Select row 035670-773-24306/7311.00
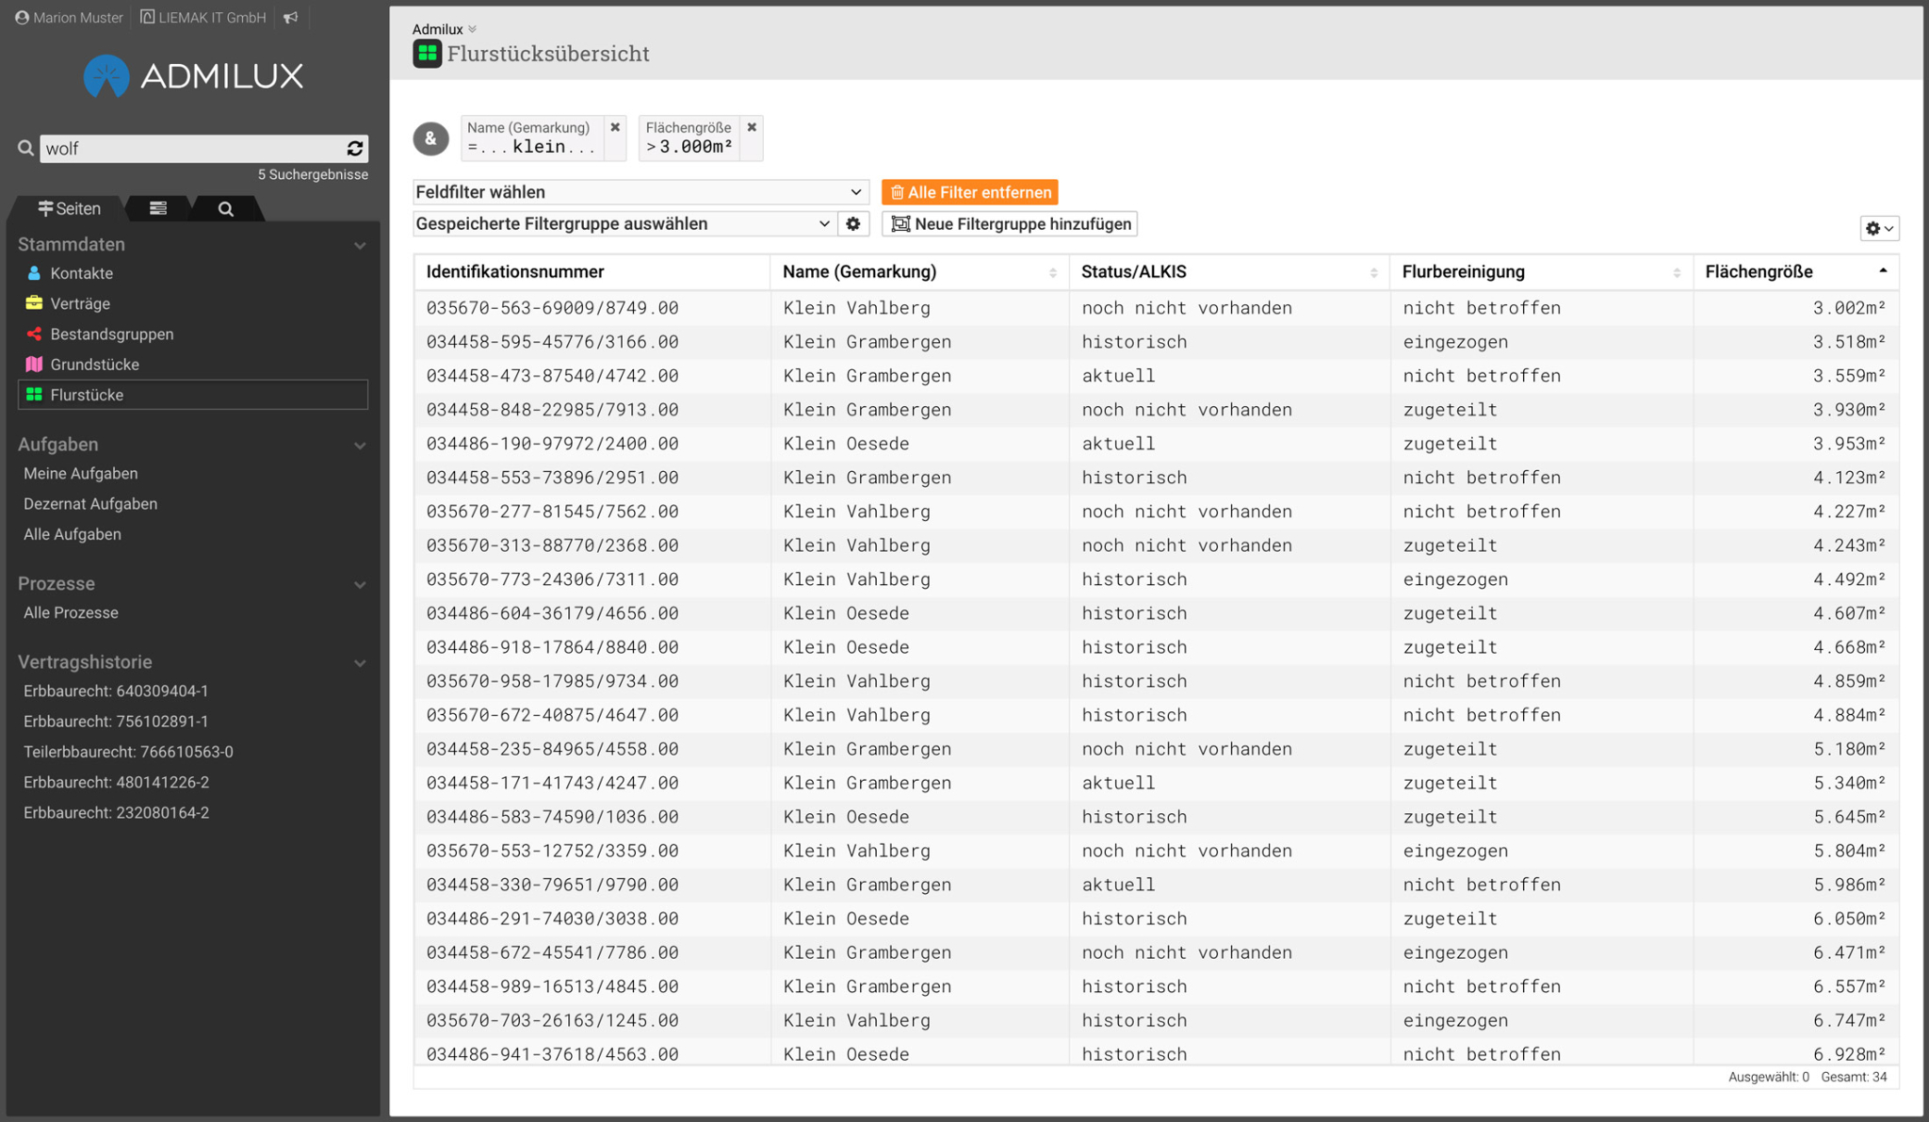This screenshot has width=1929, height=1122. click(1156, 579)
